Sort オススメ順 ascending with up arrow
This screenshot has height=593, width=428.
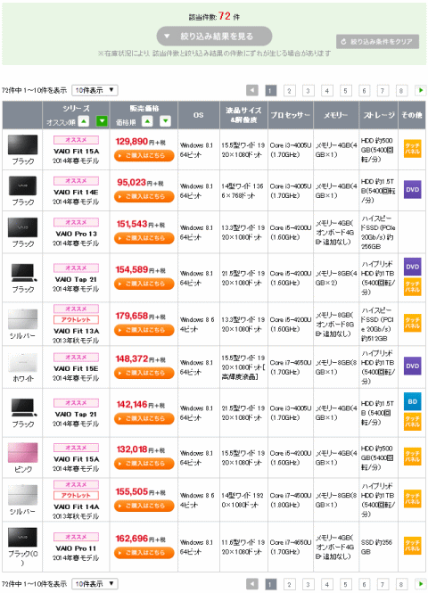point(84,121)
